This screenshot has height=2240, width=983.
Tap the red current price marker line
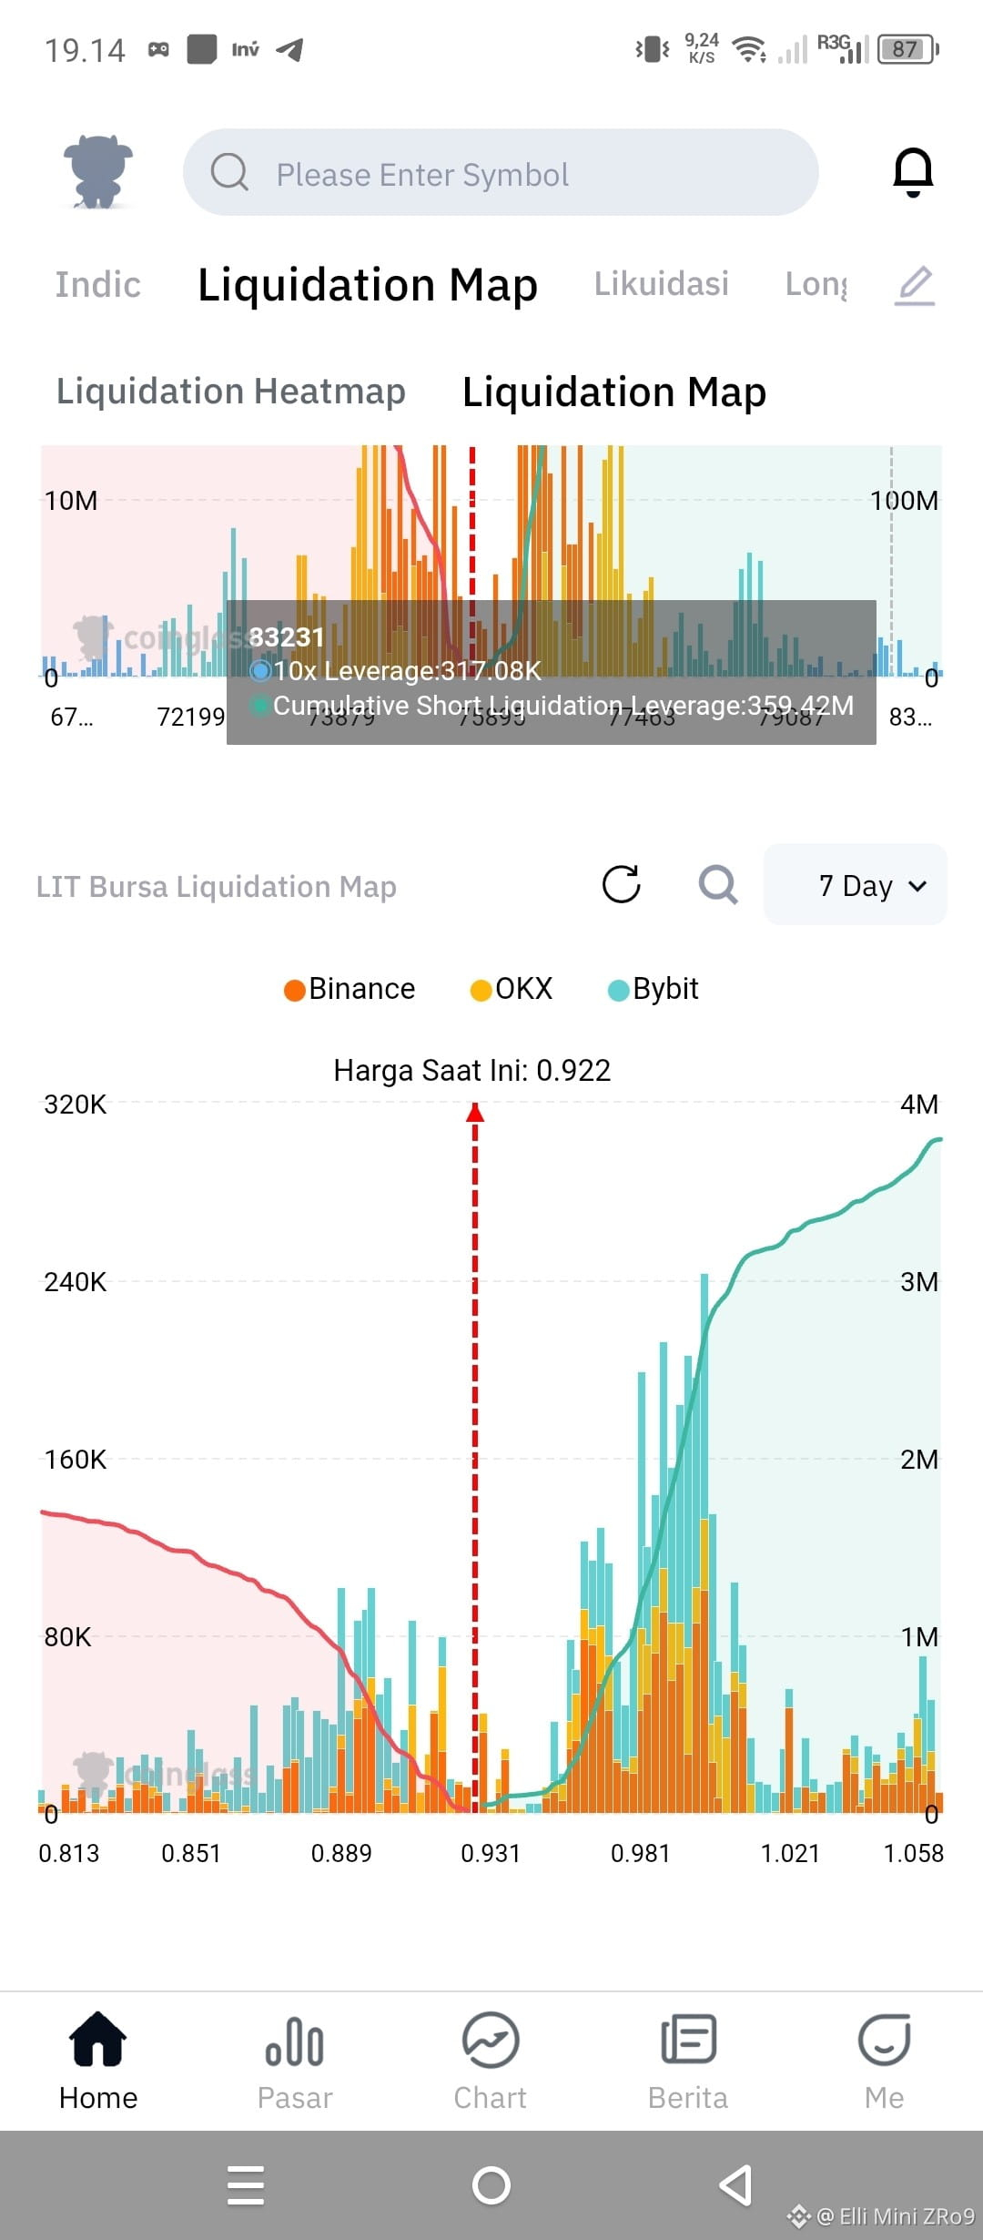474,1457
